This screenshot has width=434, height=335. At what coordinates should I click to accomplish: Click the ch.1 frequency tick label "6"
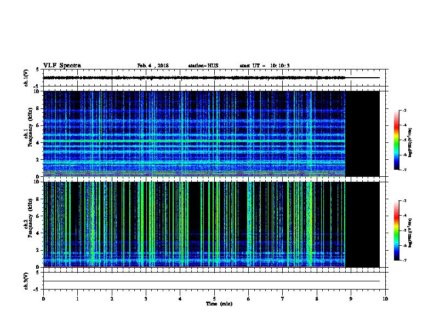coord(38,125)
